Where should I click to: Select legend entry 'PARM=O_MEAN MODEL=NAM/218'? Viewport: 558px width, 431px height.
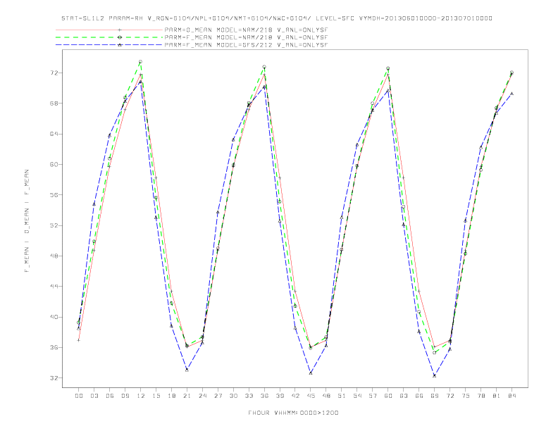pos(246,30)
